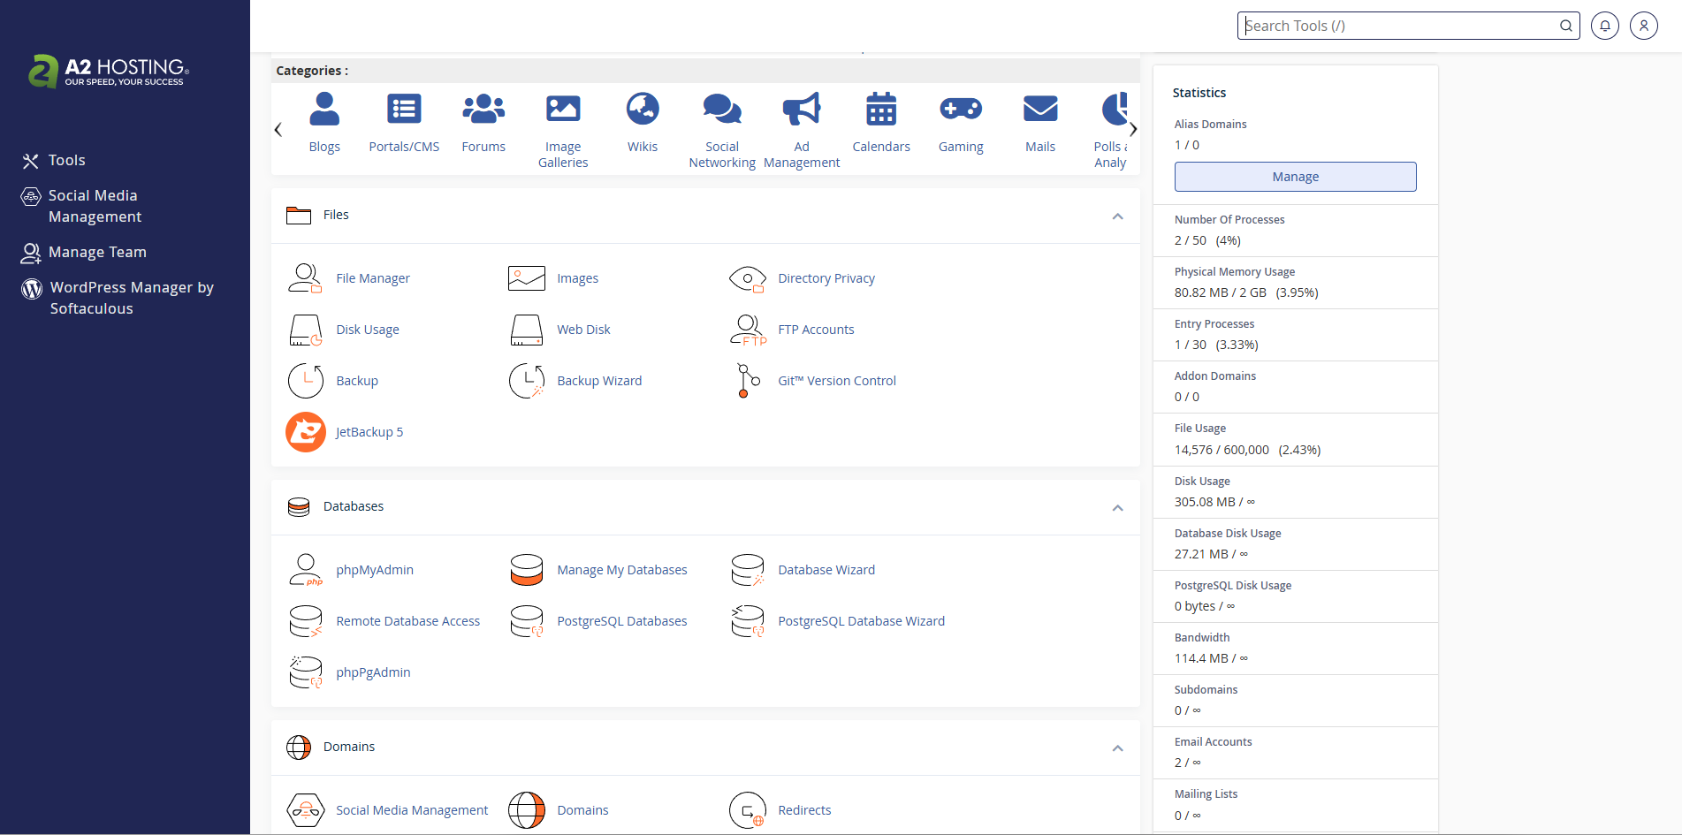The height and width of the screenshot is (835, 1682).
Task: Open the File Manager link
Action: click(373, 278)
